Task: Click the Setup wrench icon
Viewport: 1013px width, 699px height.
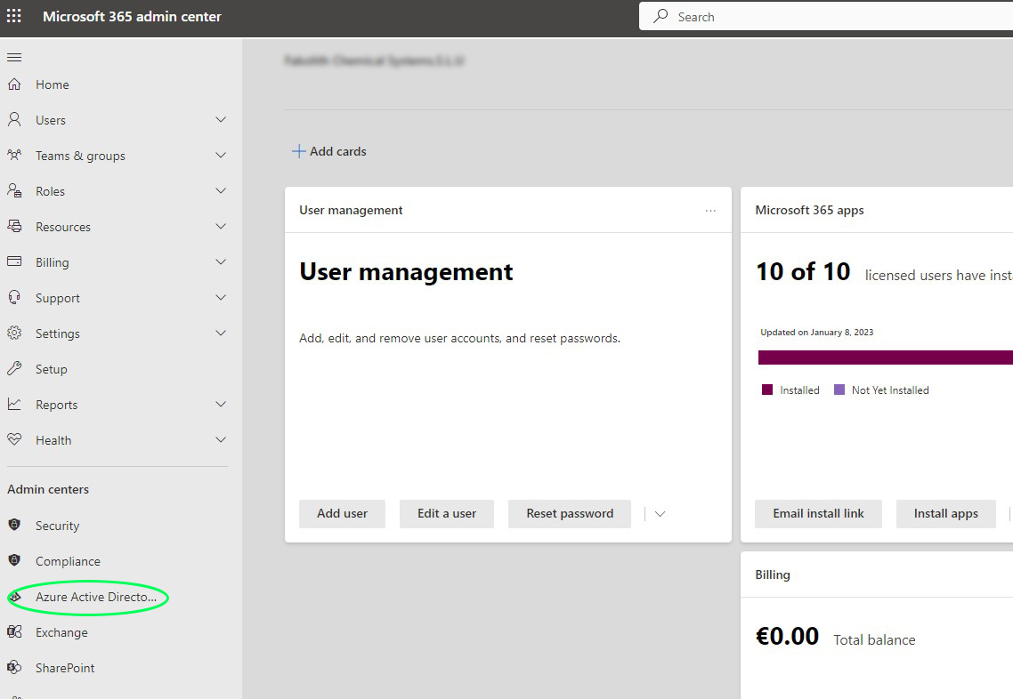Action: (x=14, y=368)
